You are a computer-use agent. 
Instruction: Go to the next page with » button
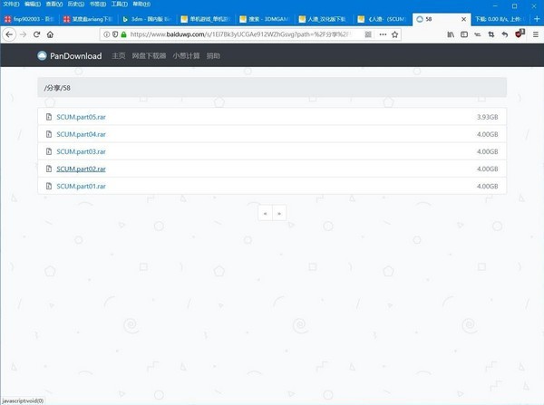click(x=278, y=214)
